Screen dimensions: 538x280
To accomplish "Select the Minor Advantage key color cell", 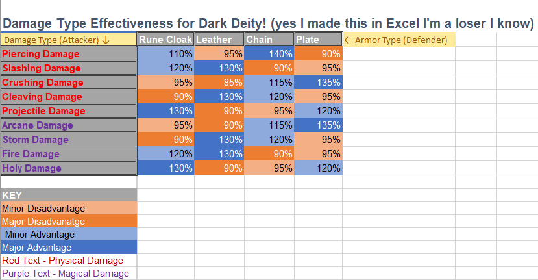I will click(x=68, y=235).
